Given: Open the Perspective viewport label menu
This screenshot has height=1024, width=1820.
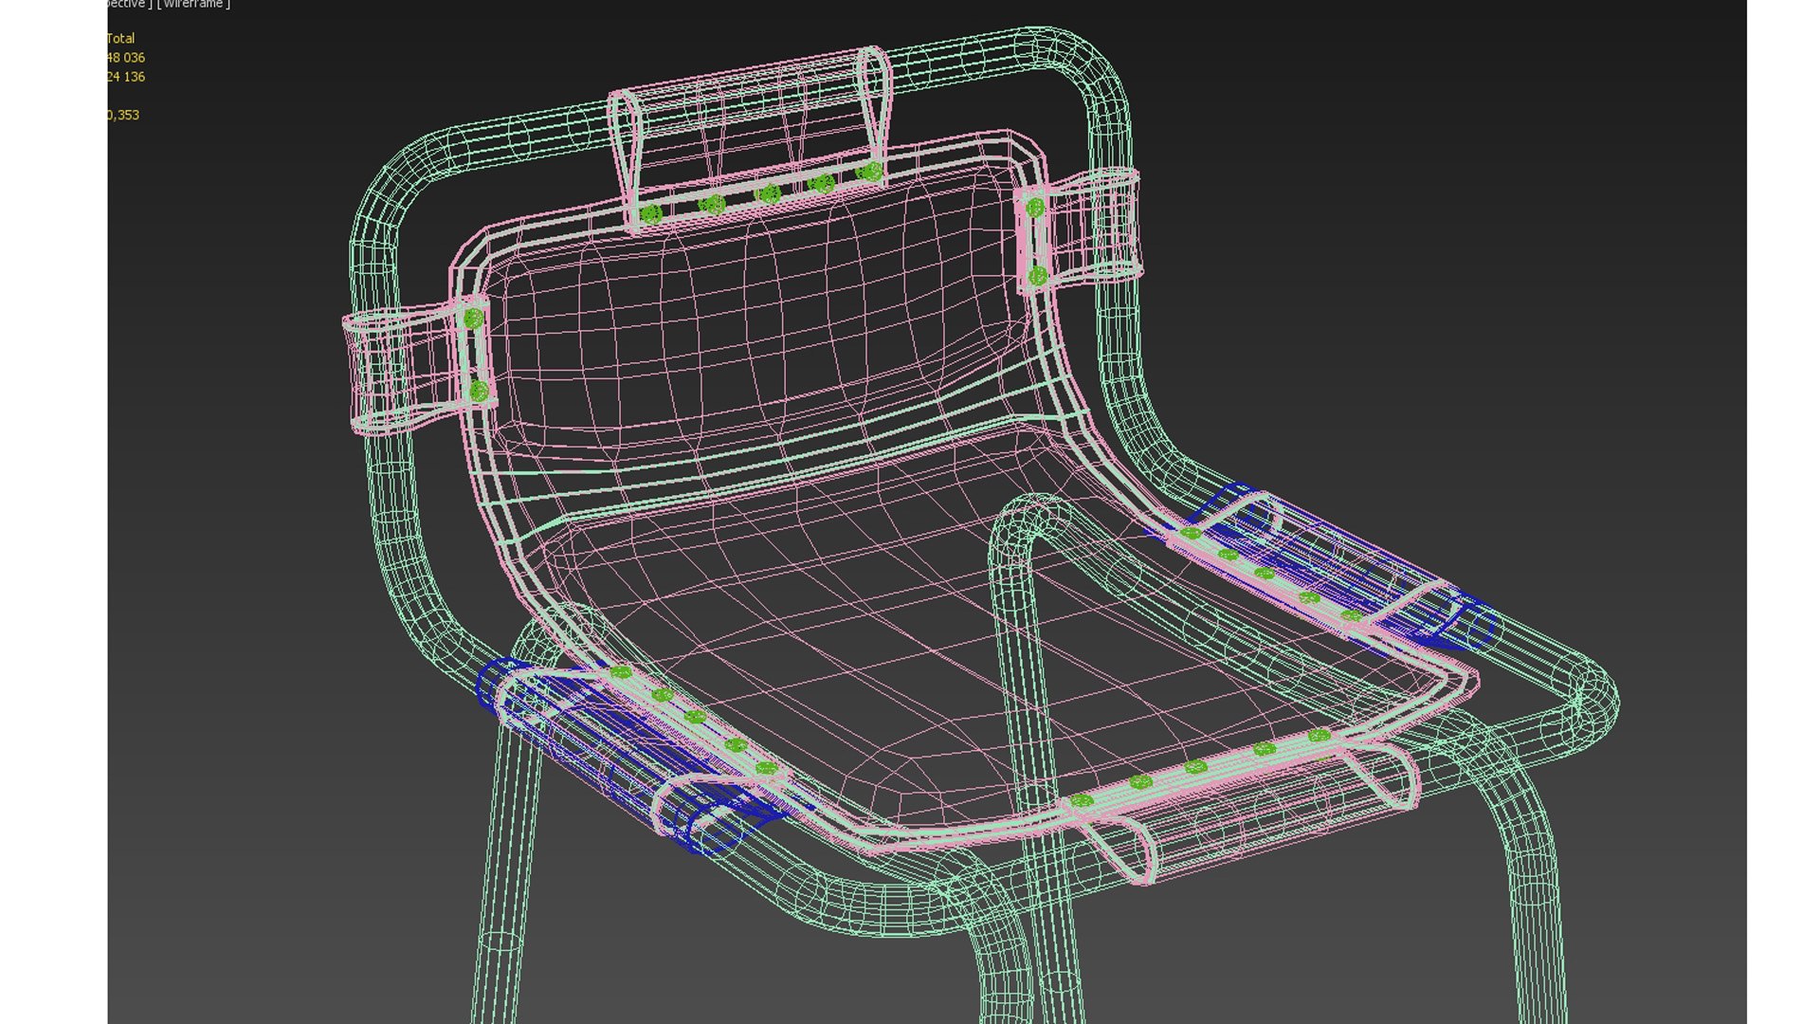Looking at the screenshot, I should (x=125, y=5).
